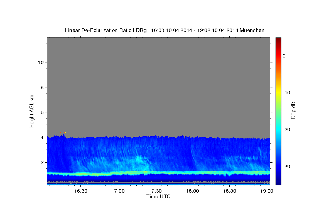Click the colorbar value label -30
The width and height of the screenshot is (334, 222).
pos(287,167)
